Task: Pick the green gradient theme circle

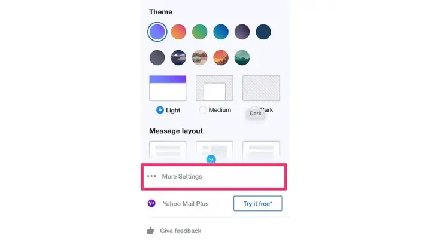Action: (199, 32)
